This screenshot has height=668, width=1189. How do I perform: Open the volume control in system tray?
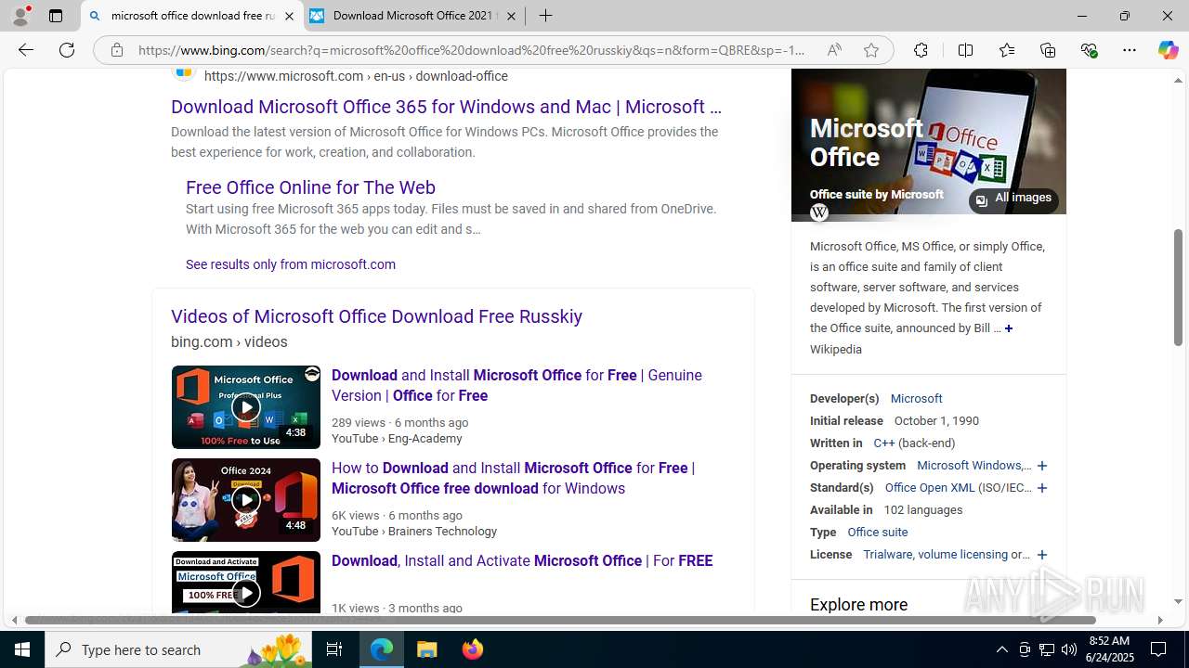tap(1069, 649)
